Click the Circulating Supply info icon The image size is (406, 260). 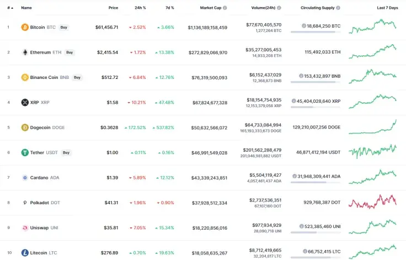pos(338,8)
